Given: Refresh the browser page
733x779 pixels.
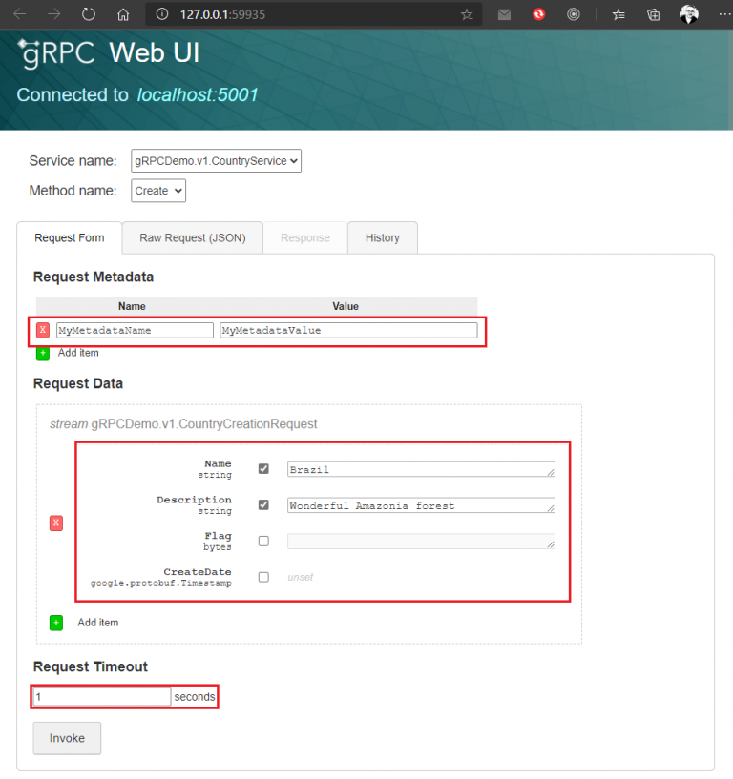Looking at the screenshot, I should [x=89, y=14].
